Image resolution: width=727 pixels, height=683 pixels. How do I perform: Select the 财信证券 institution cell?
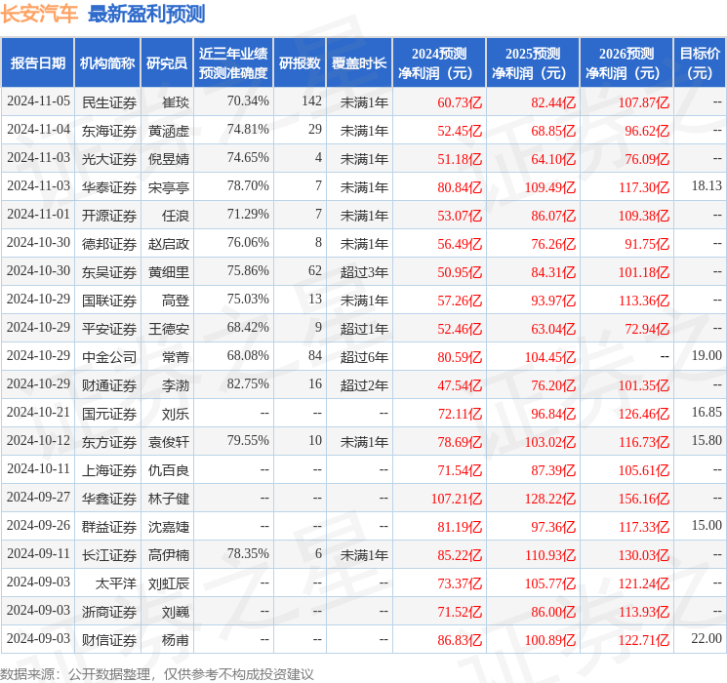tap(109, 640)
